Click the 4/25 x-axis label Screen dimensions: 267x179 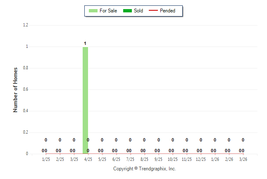pos(88,159)
